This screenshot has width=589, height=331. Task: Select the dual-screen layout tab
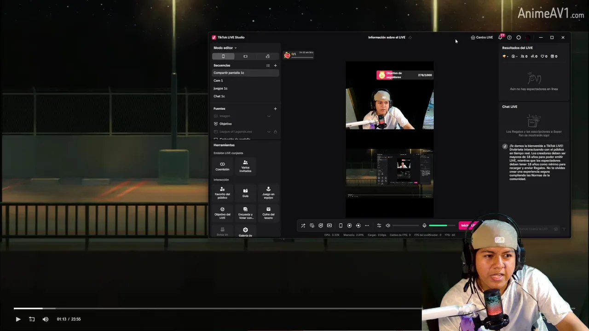[267, 56]
